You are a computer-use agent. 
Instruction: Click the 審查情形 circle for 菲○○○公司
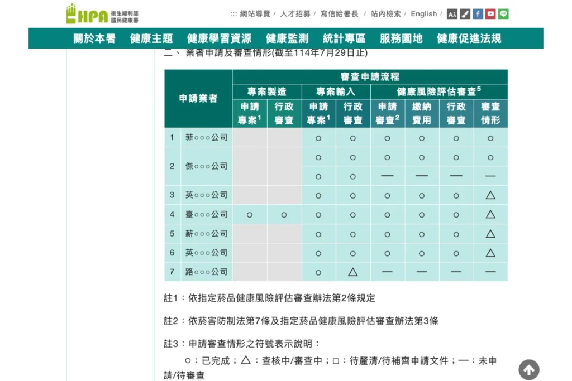click(490, 138)
